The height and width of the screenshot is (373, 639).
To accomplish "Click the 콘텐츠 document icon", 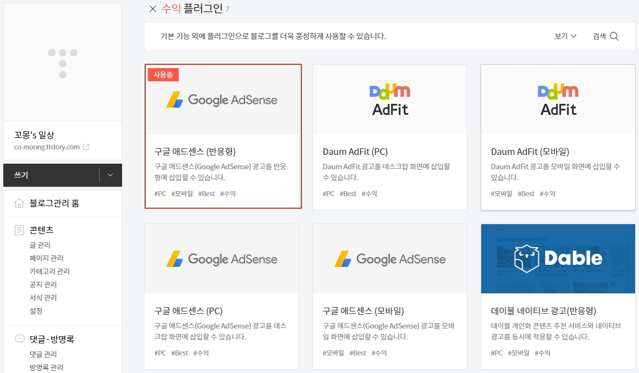I will tap(19, 230).
